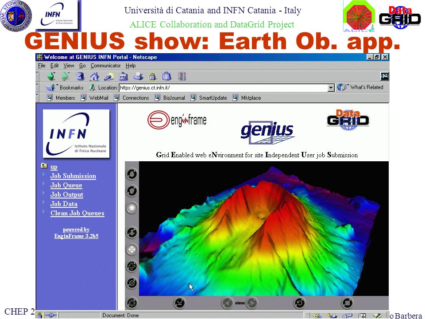Click the Back arrow in Netscape toolbar
The image size is (425, 319).
pos(50,77)
